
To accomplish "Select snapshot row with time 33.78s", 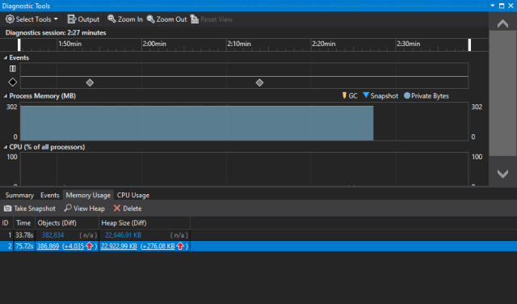I will (x=258, y=235).
